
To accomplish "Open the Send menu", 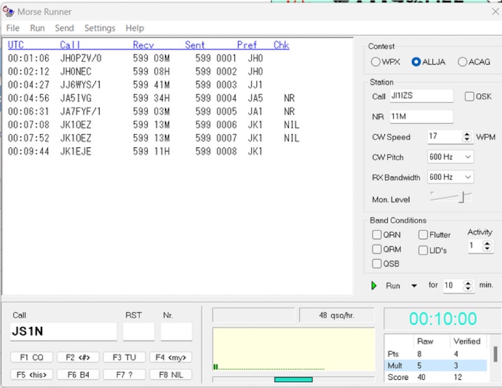I will (64, 28).
